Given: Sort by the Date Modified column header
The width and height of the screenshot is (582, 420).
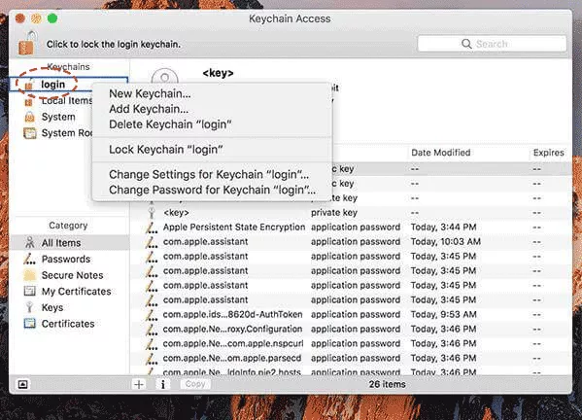Looking at the screenshot, I should (440, 153).
